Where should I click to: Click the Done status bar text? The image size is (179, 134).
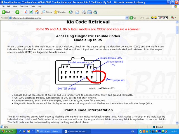click(x=6, y=127)
